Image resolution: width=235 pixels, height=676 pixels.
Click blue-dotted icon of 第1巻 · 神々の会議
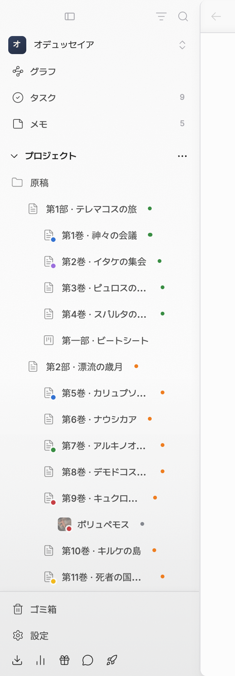click(x=50, y=235)
